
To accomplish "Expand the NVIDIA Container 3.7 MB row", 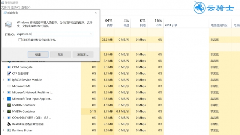I will point(4,111).
